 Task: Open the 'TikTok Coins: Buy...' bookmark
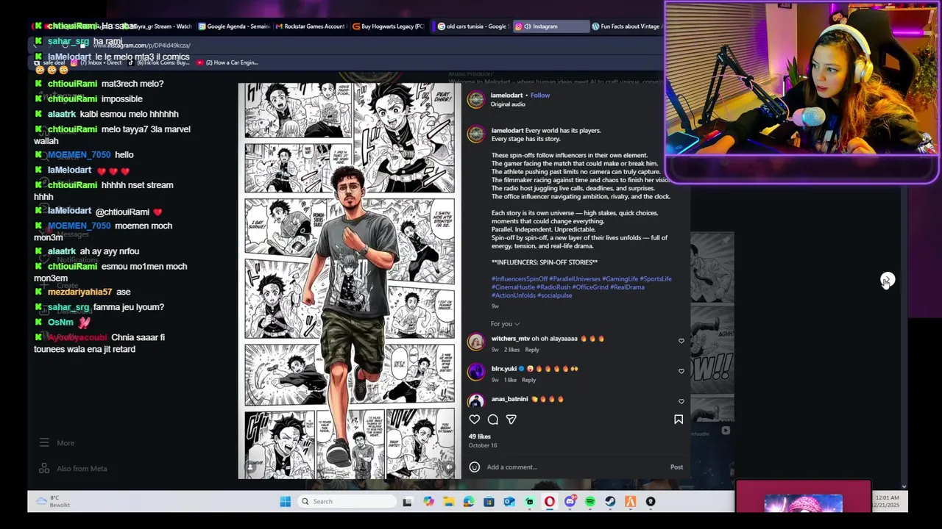pos(158,62)
